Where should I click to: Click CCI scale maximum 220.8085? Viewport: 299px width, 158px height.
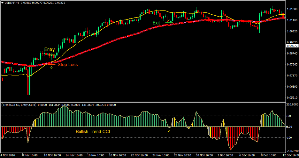pos(292,104)
